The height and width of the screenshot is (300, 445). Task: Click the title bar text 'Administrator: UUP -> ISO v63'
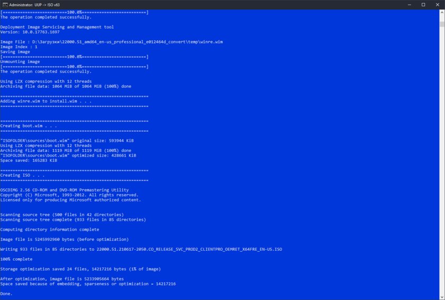pos(34,5)
